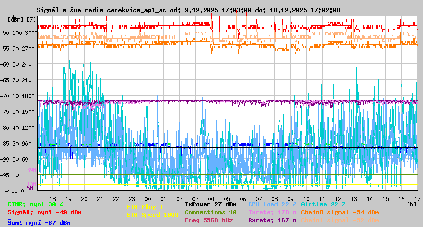The width and height of the screenshot is (423, 227).
Task: Click the yellow ETH Plug legend text
Action: (145, 207)
